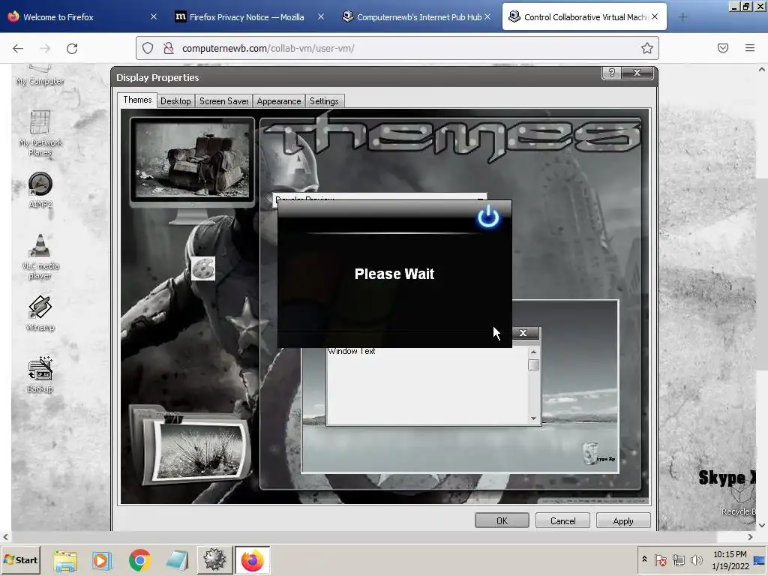Switch to Firefox Privacy Notice tab
768x576 pixels.
[x=249, y=17]
